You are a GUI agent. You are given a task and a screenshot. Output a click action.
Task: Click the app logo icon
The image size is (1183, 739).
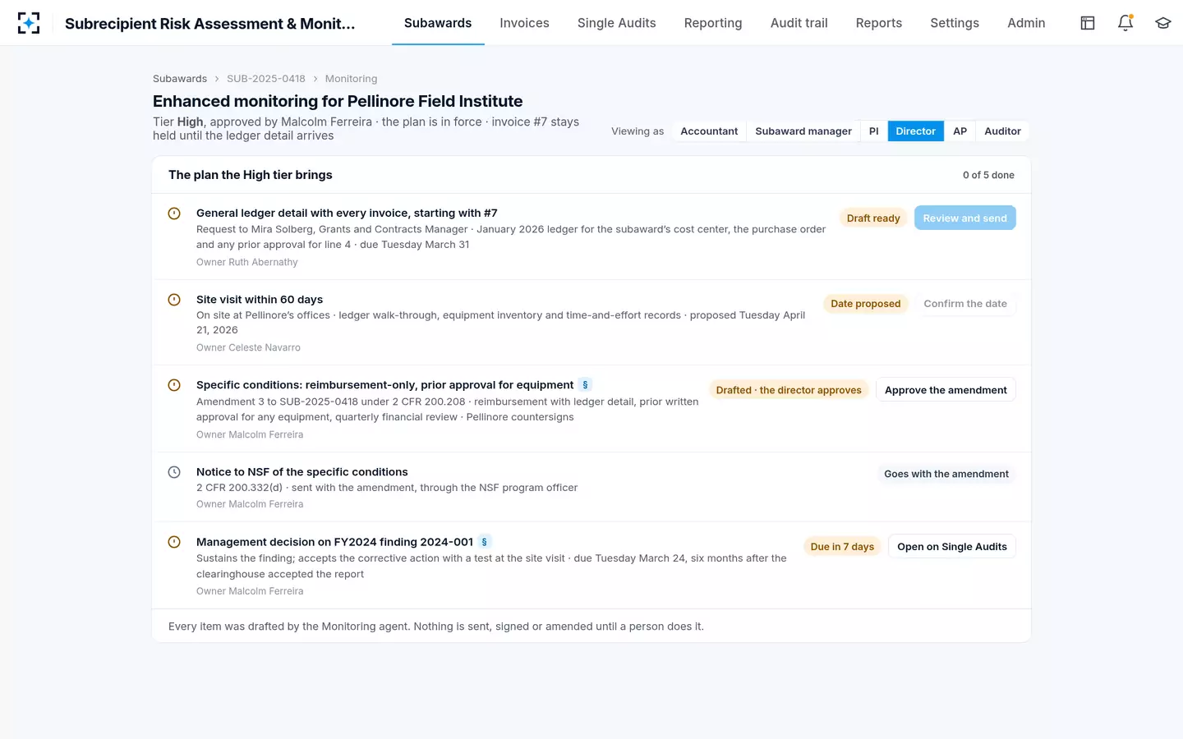[29, 23]
